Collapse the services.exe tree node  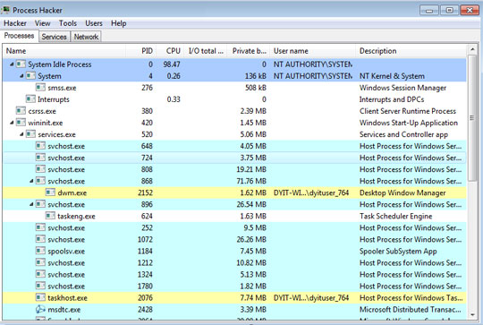coord(21,134)
